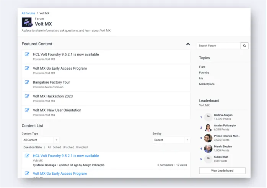Open Volt MX Go Early Access Program featured post

click(x=60, y=69)
